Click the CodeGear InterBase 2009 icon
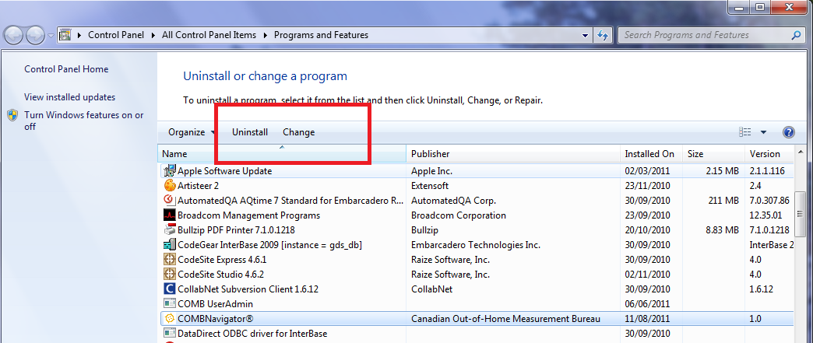This screenshot has width=813, height=343. 169,244
